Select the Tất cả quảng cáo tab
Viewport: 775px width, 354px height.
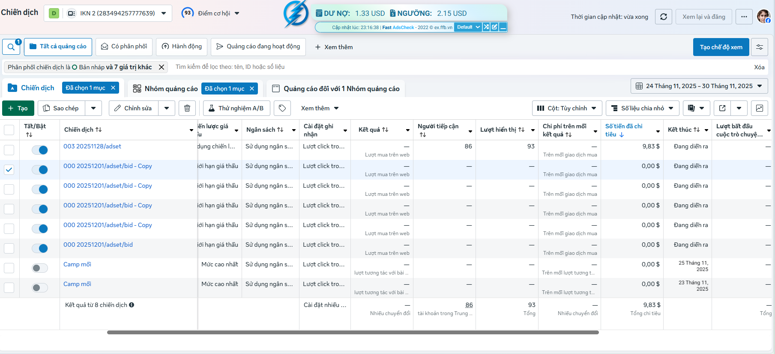pos(58,47)
